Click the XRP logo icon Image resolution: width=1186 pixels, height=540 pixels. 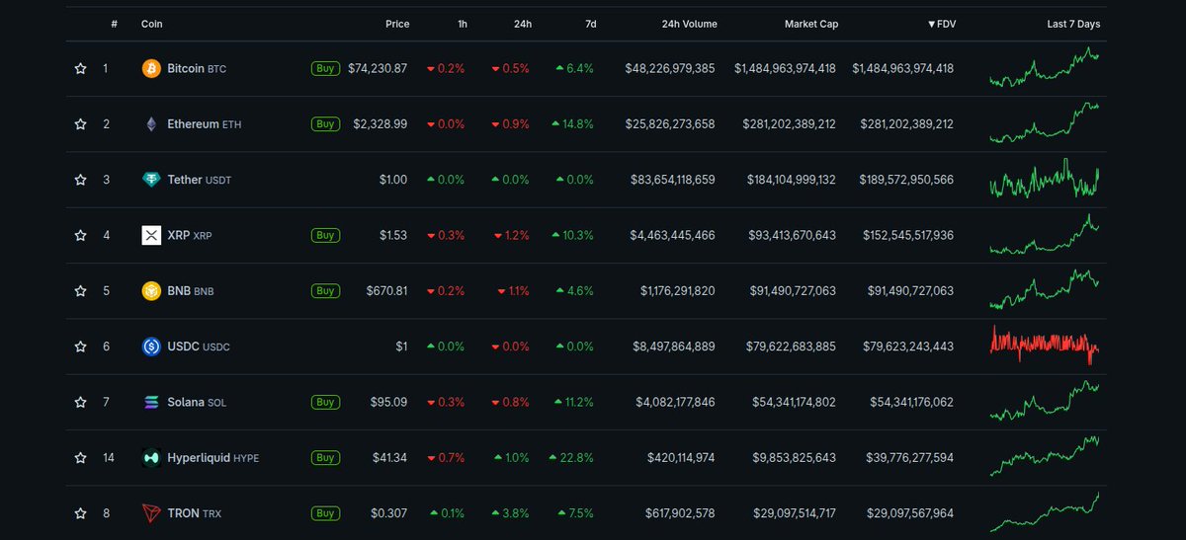click(151, 235)
